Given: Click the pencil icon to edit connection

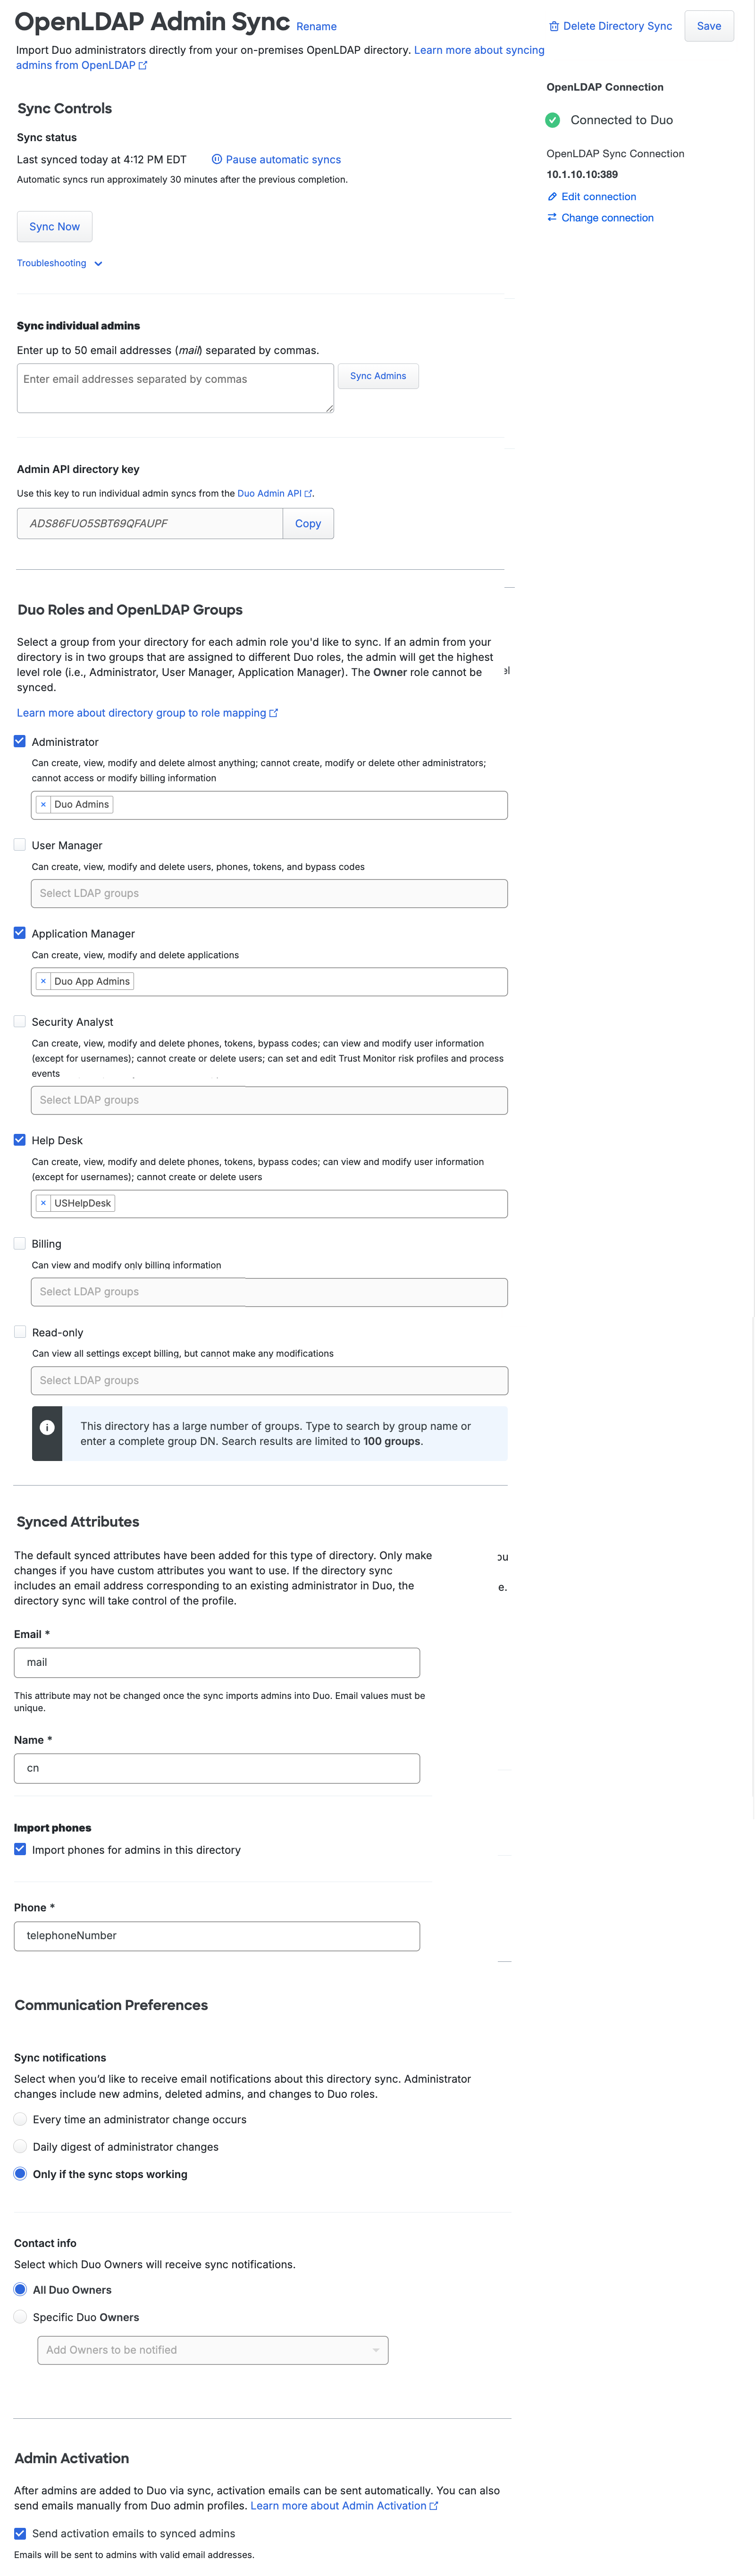Looking at the screenshot, I should click(x=553, y=196).
